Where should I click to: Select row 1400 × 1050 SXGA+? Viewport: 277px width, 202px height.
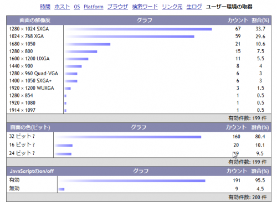(138, 81)
